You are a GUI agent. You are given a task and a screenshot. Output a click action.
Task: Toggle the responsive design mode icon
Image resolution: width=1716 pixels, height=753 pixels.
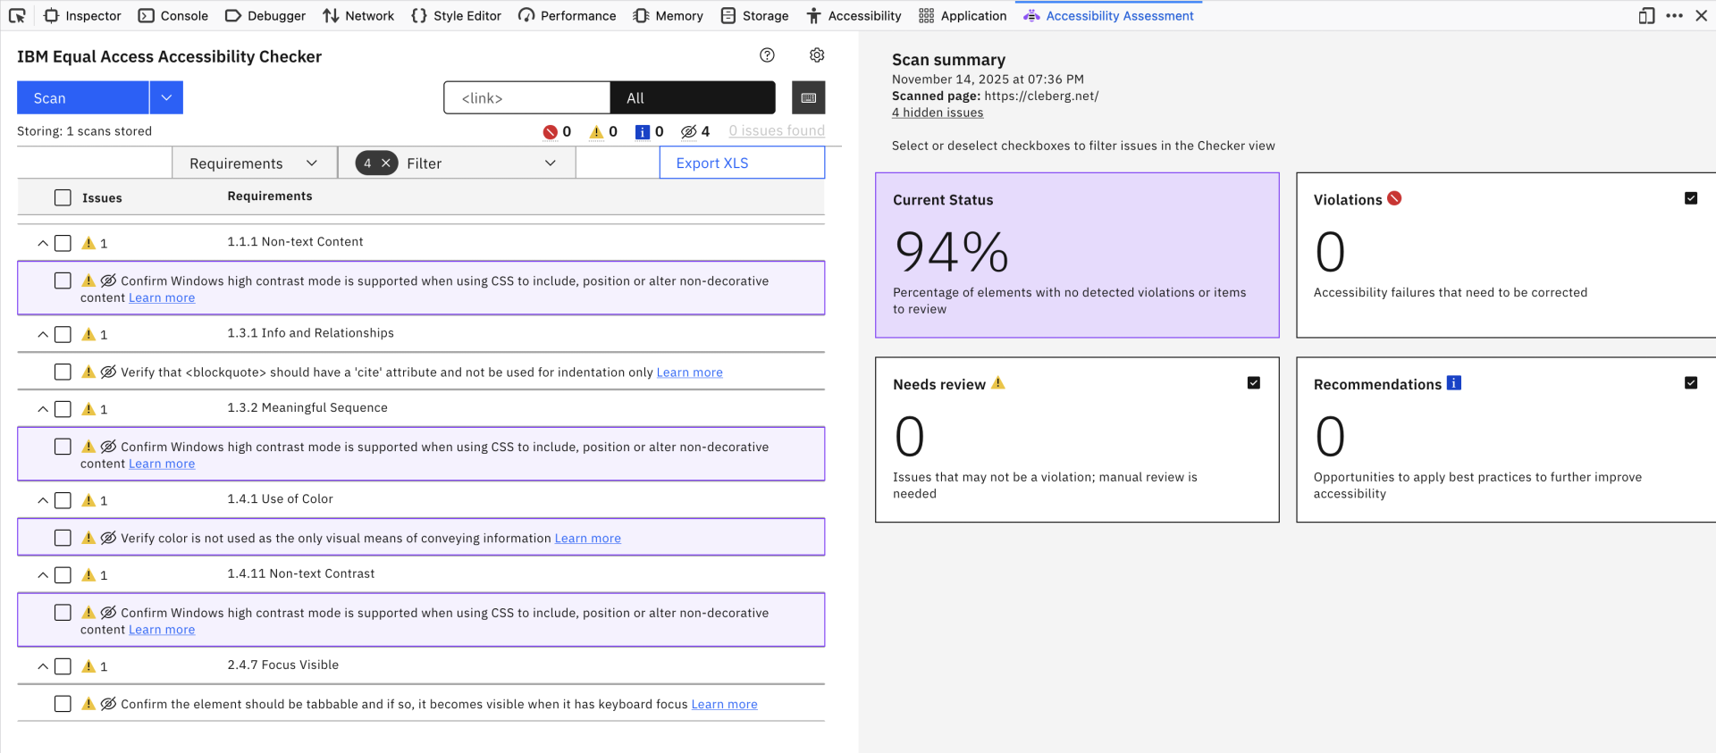click(1646, 16)
